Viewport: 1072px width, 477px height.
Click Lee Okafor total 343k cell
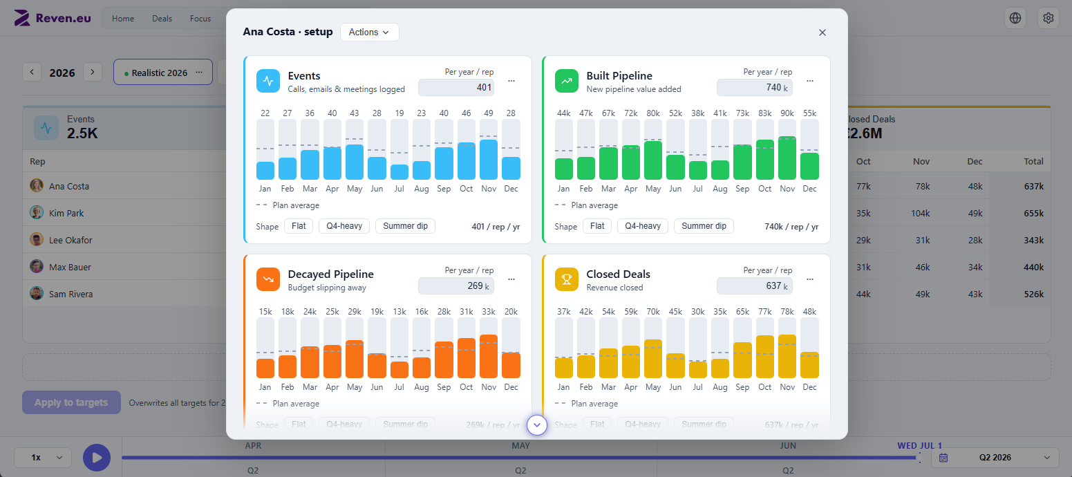tap(1034, 240)
